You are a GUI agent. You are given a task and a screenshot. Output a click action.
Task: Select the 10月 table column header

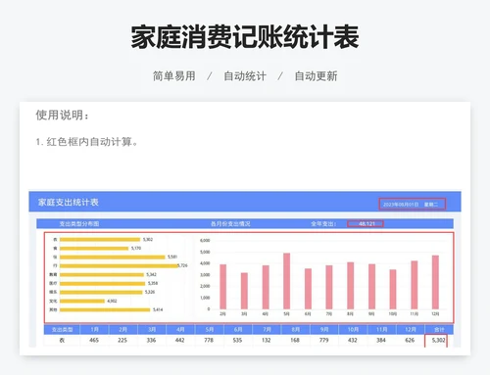tap(353, 330)
